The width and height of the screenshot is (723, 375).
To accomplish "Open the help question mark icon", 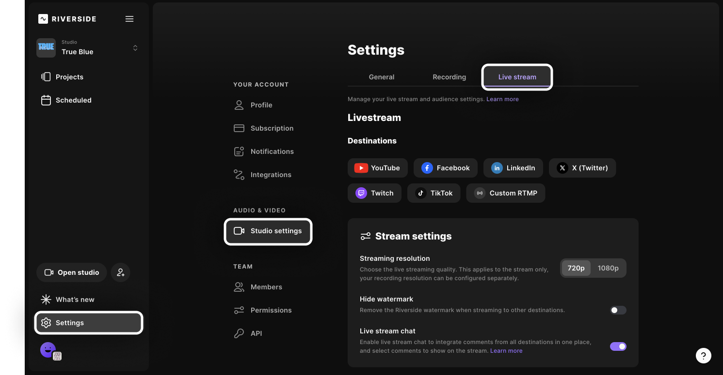I will coord(704,356).
